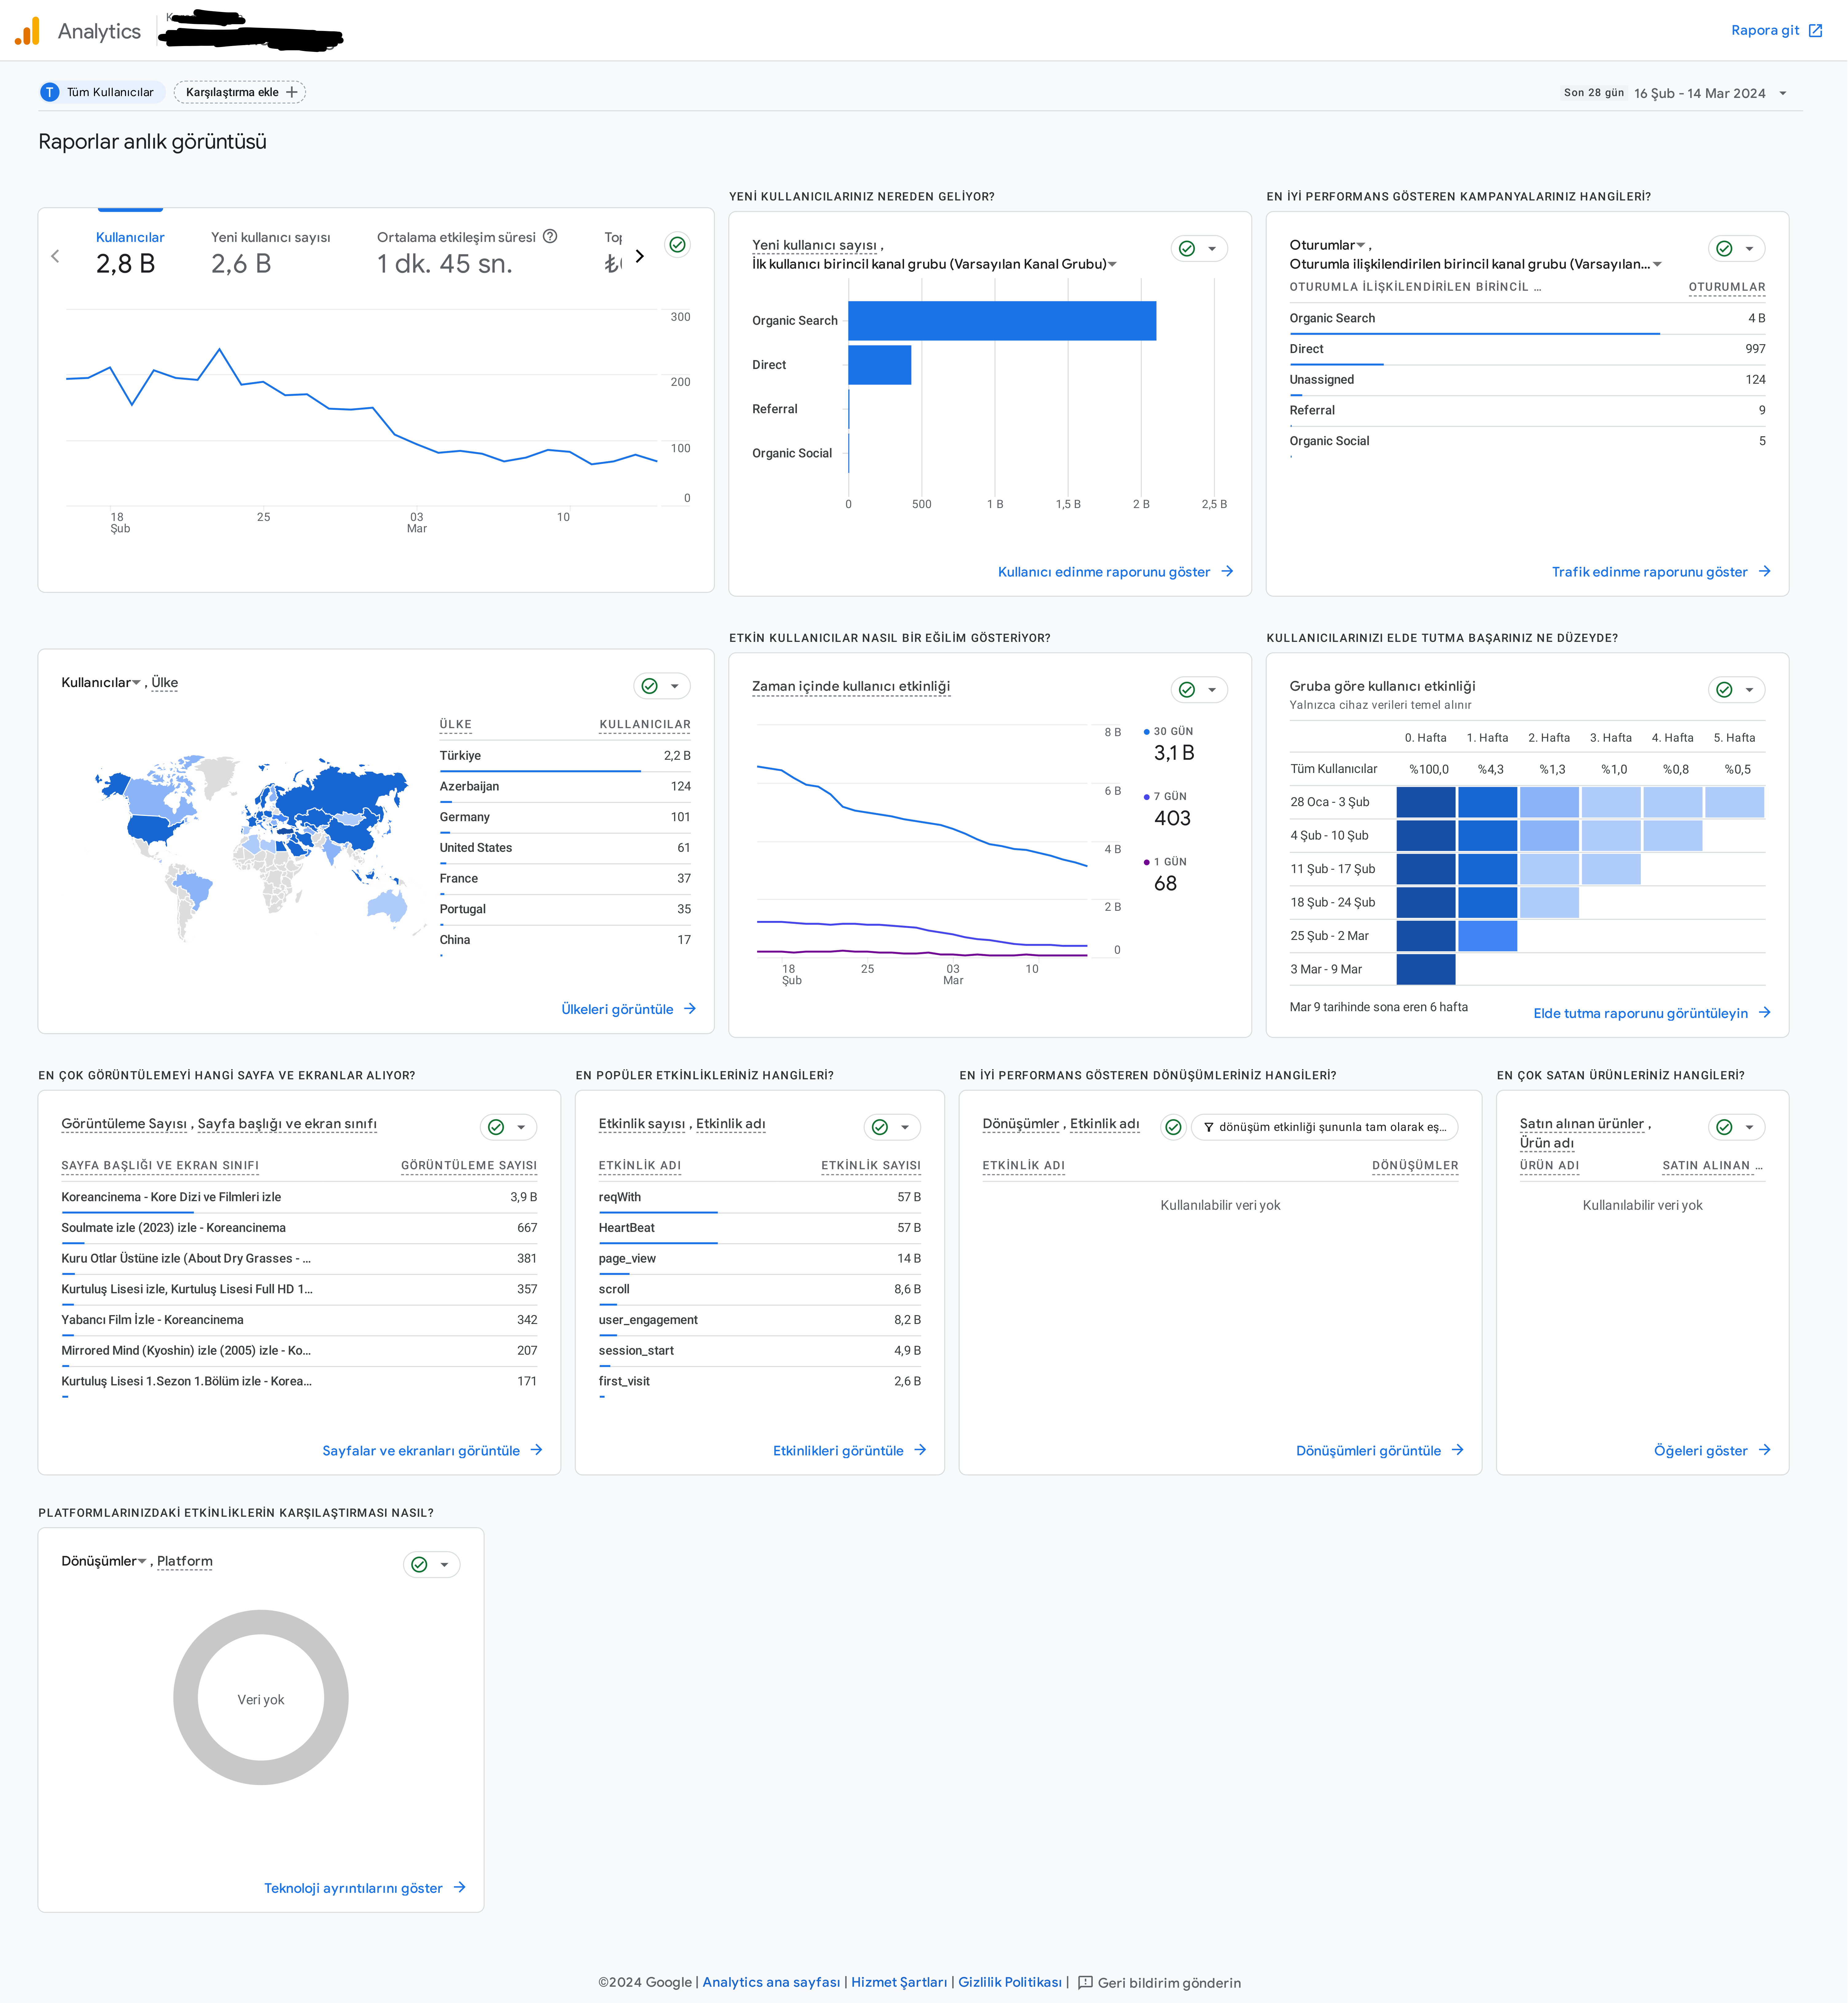Screen dimensions: 1848x2003
Task: Click 'Geri bildirim gönderin' footer link
Action: (1159, 1983)
